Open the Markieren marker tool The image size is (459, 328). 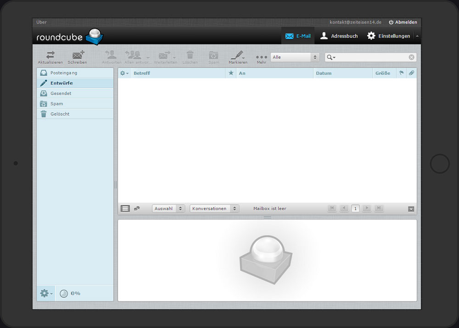[x=238, y=57]
